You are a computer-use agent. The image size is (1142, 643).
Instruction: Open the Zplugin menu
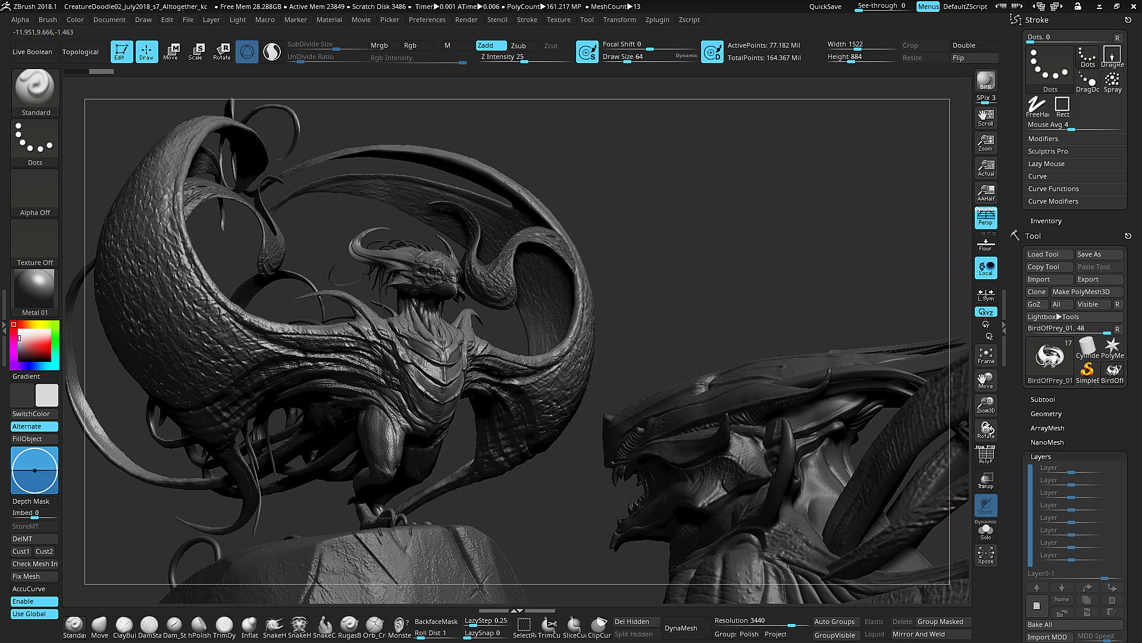click(x=657, y=20)
